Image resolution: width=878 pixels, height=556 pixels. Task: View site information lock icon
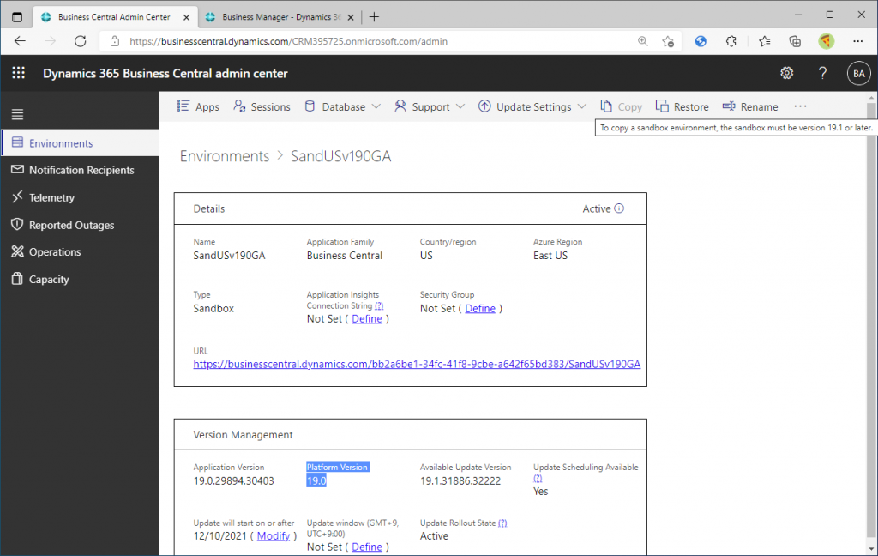click(x=115, y=41)
